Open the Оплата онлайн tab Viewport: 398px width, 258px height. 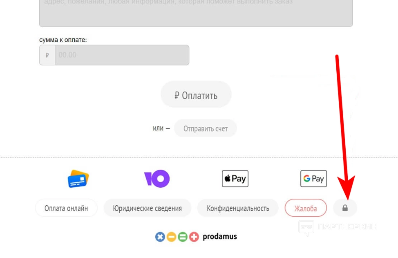point(66,208)
